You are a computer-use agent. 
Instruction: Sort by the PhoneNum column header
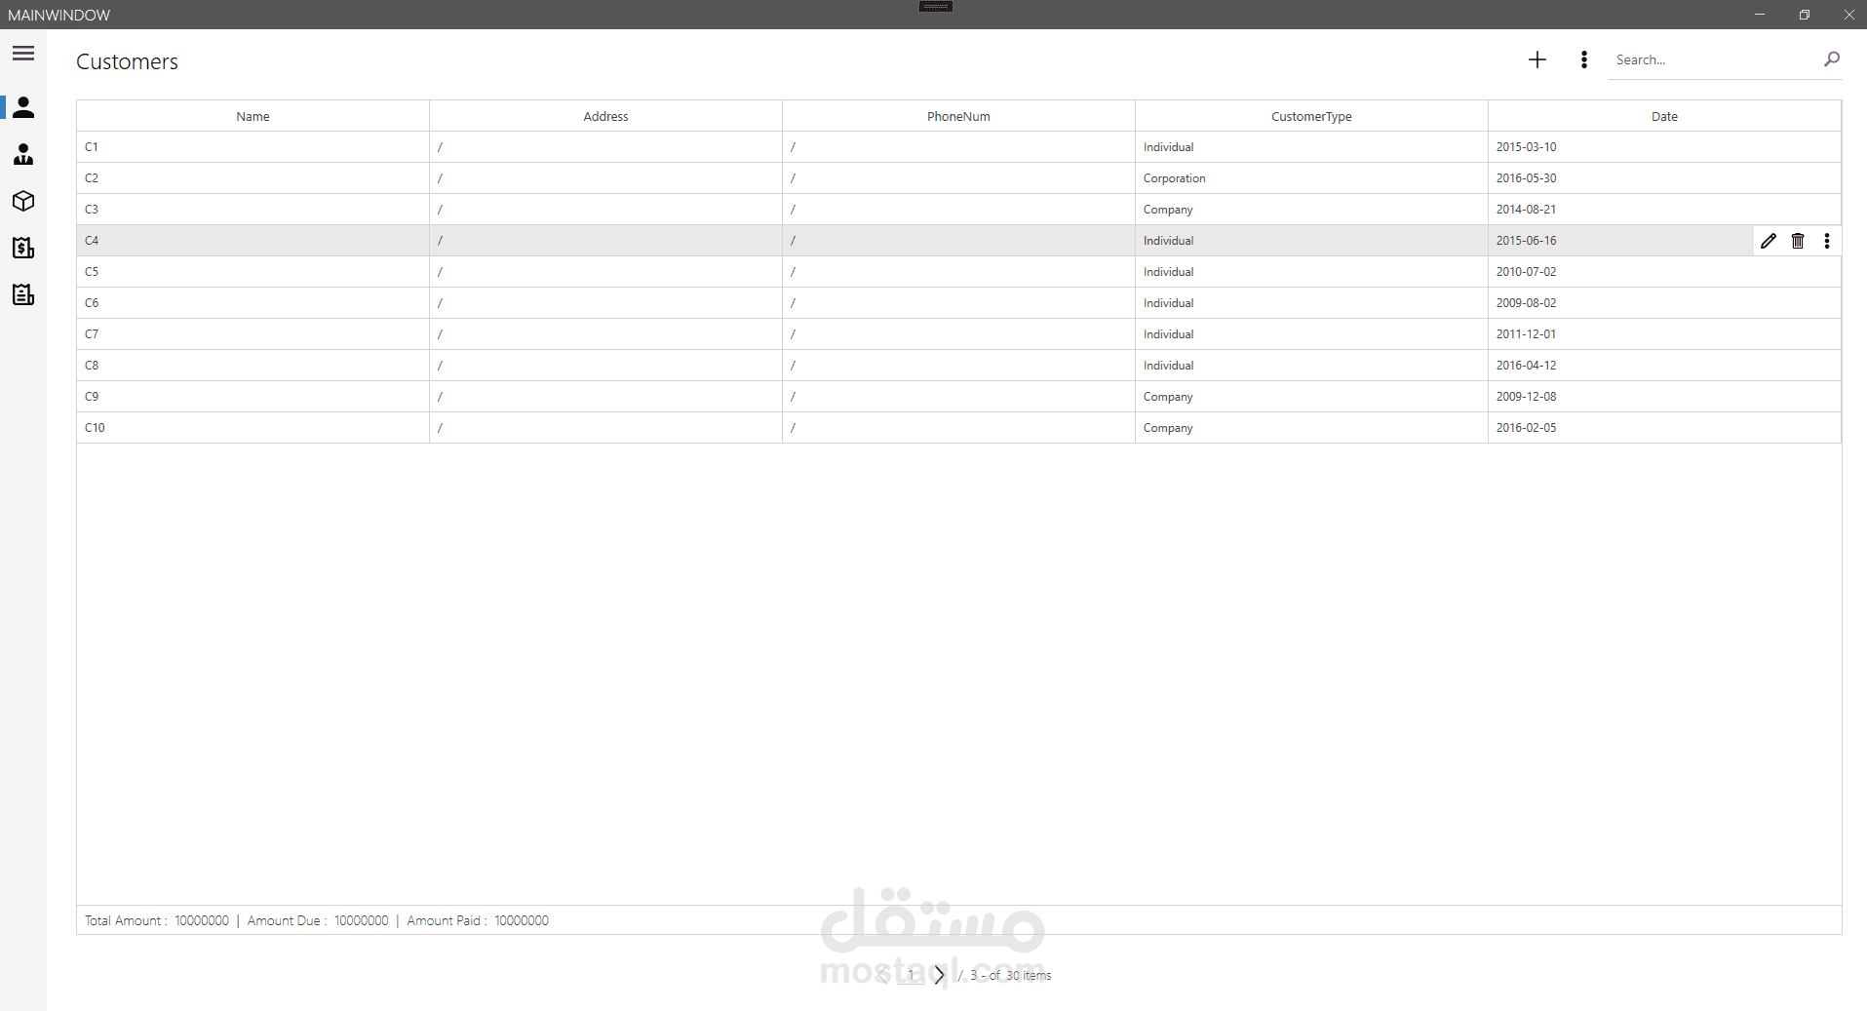958,116
